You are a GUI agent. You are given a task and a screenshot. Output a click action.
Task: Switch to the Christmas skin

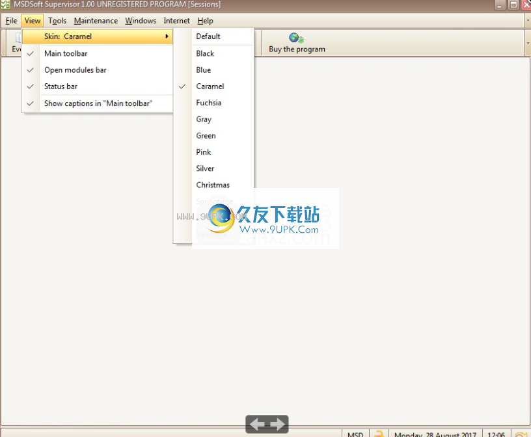(213, 185)
